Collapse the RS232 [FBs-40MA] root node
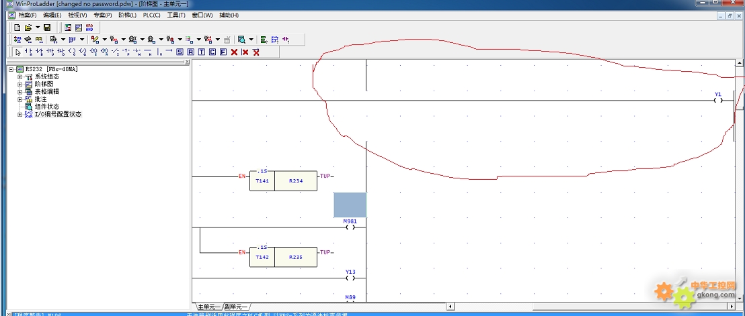This screenshot has width=745, height=316. (x=11, y=69)
